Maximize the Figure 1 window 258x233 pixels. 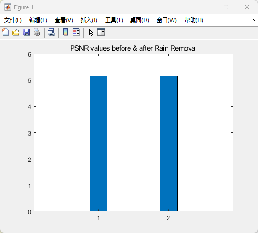[226, 7]
